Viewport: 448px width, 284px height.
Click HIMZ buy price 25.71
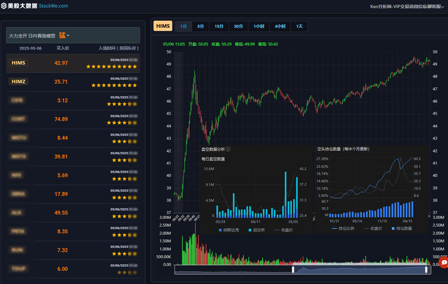pyautogui.click(x=61, y=82)
